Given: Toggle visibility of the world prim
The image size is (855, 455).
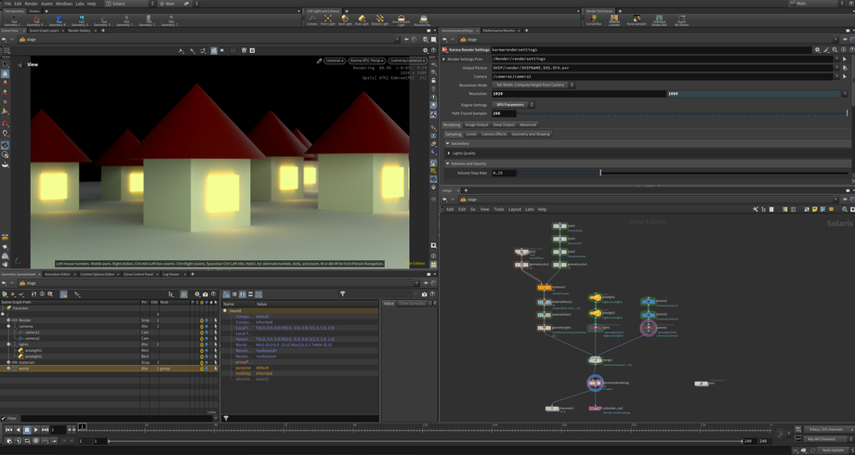Looking at the screenshot, I should (x=202, y=368).
